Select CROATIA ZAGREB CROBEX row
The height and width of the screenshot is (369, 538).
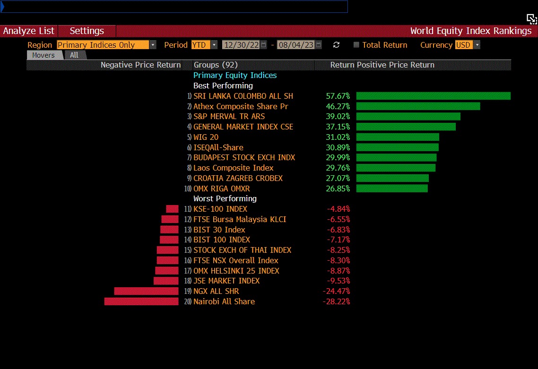point(238,178)
